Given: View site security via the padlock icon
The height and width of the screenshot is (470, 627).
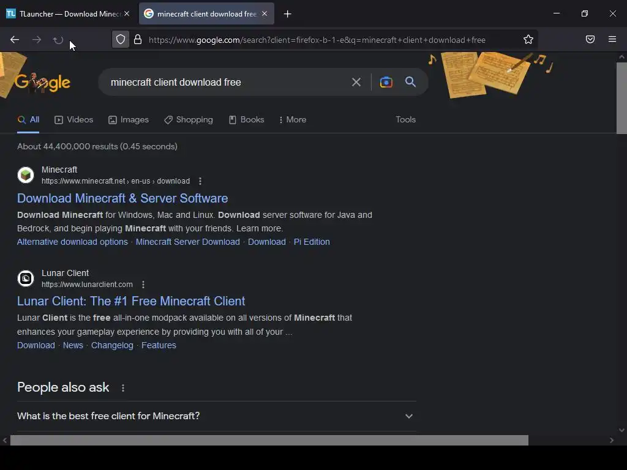Looking at the screenshot, I should pyautogui.click(x=138, y=40).
